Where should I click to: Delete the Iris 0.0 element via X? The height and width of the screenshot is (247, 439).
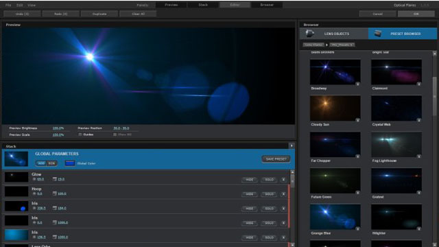click(283, 223)
